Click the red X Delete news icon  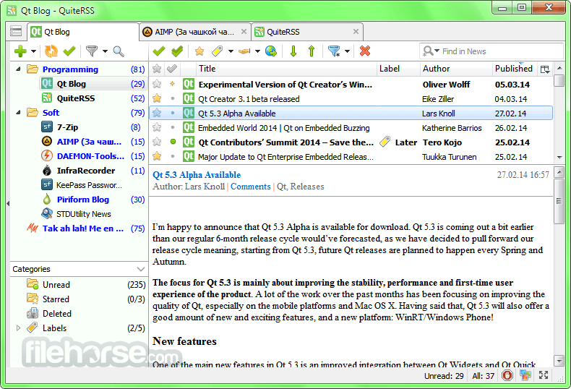pos(365,51)
